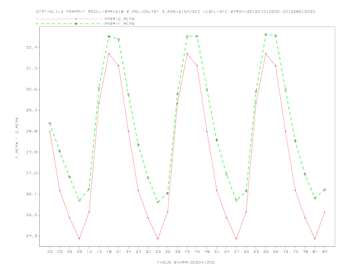Select green F_MEAN data point at hour 84
This screenshot has height=274, width=354.
pyautogui.click(x=324, y=190)
